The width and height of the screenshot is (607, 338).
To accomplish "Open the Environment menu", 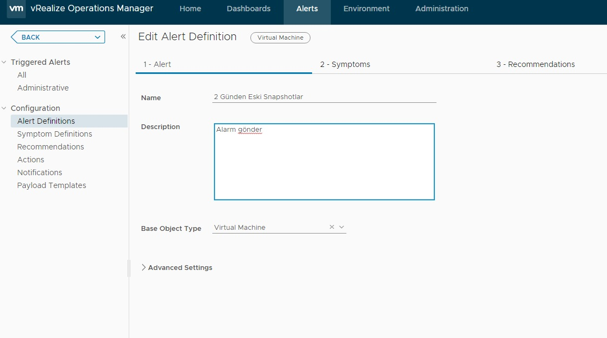I will click(x=366, y=9).
